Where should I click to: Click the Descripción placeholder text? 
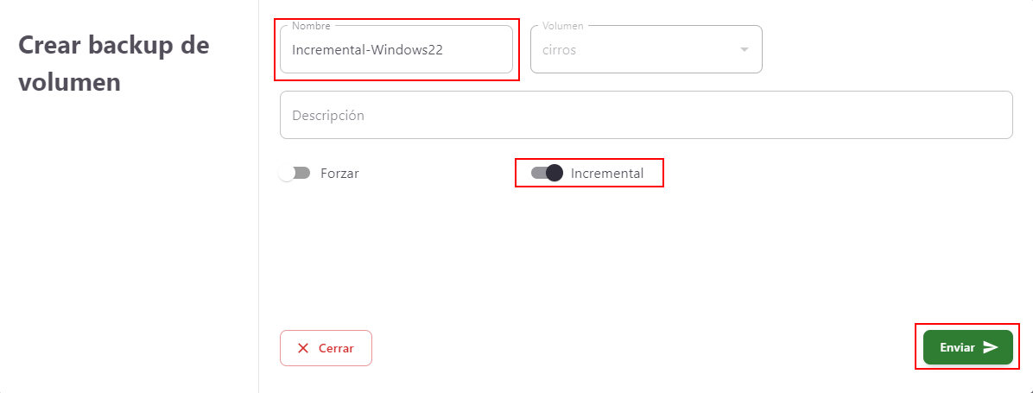tap(328, 115)
